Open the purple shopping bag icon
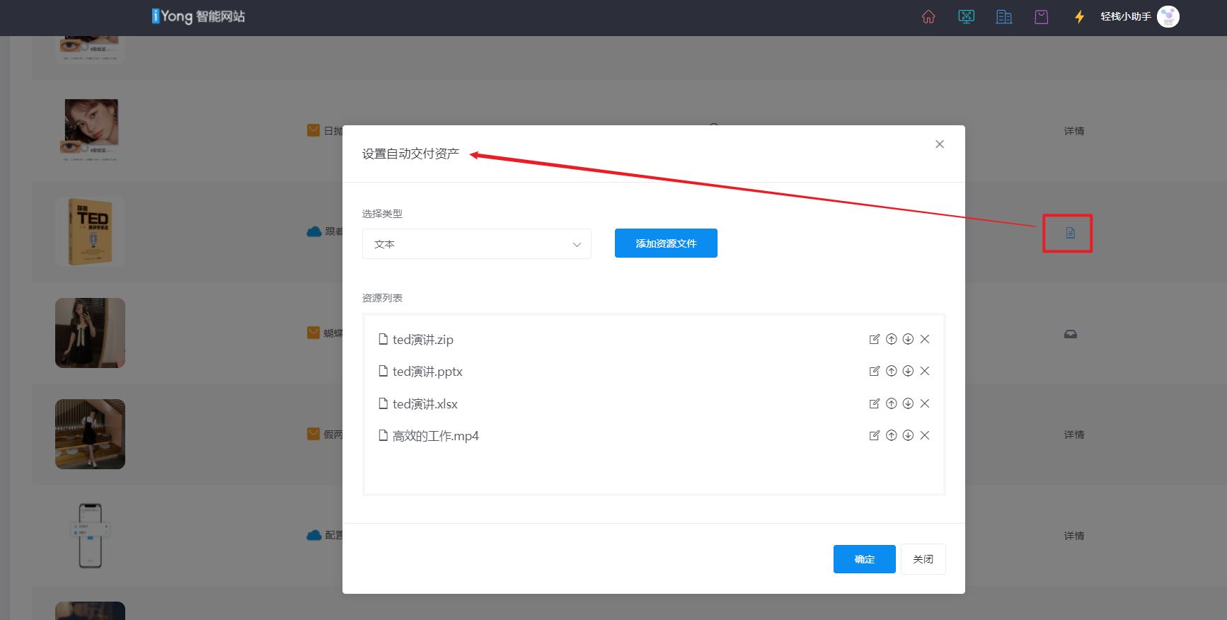1227x620 pixels. tap(1041, 16)
